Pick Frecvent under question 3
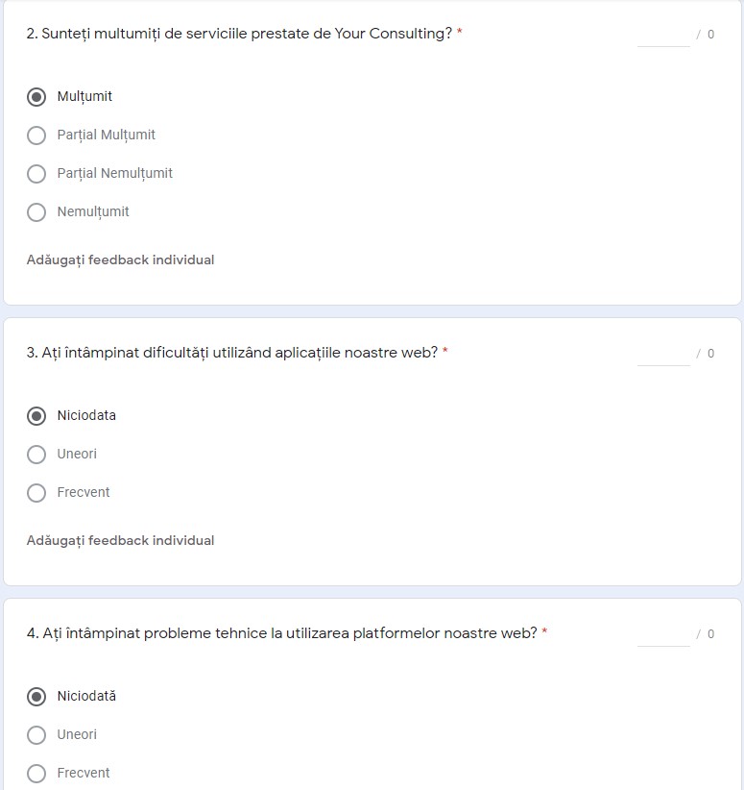This screenshot has height=790, width=744. point(36,493)
